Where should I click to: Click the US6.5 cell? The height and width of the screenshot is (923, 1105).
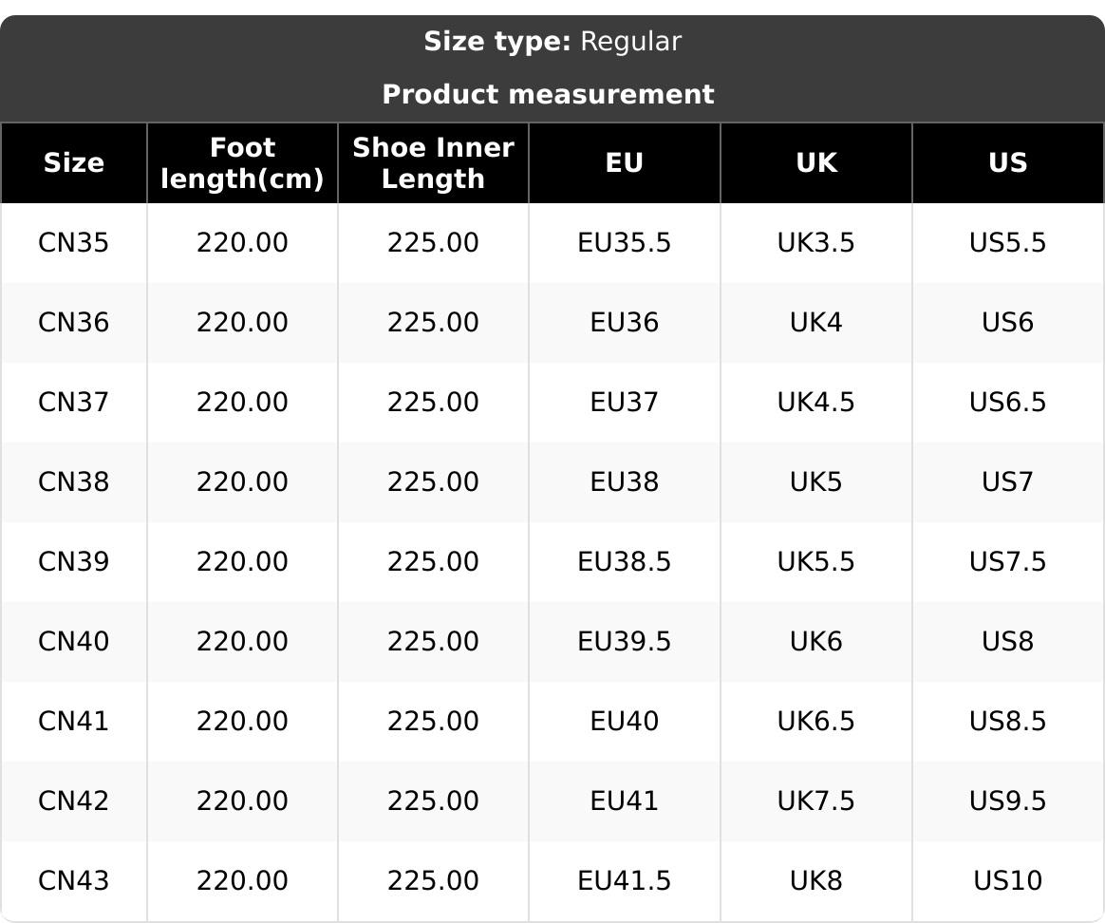(1007, 403)
